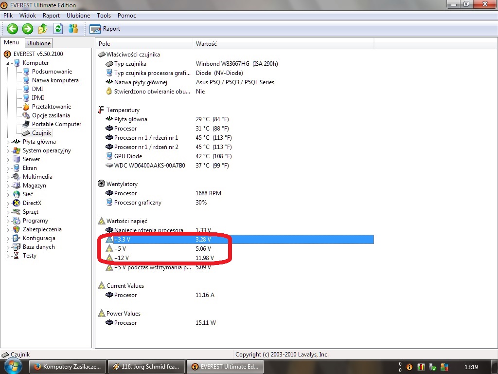Select Czujnik in the tree

[42, 133]
